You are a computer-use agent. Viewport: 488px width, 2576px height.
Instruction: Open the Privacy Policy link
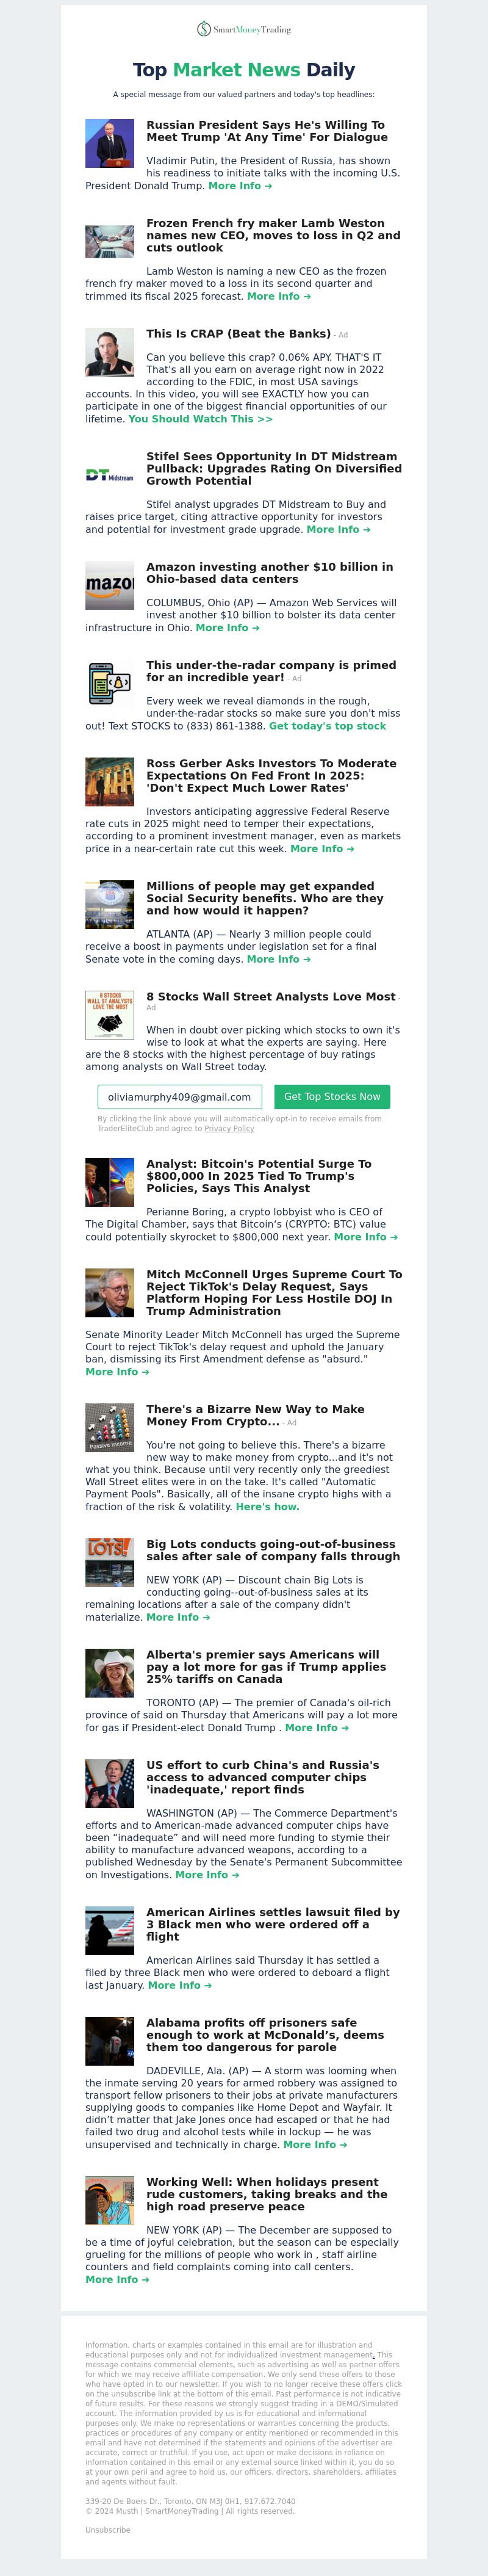coord(229,1129)
